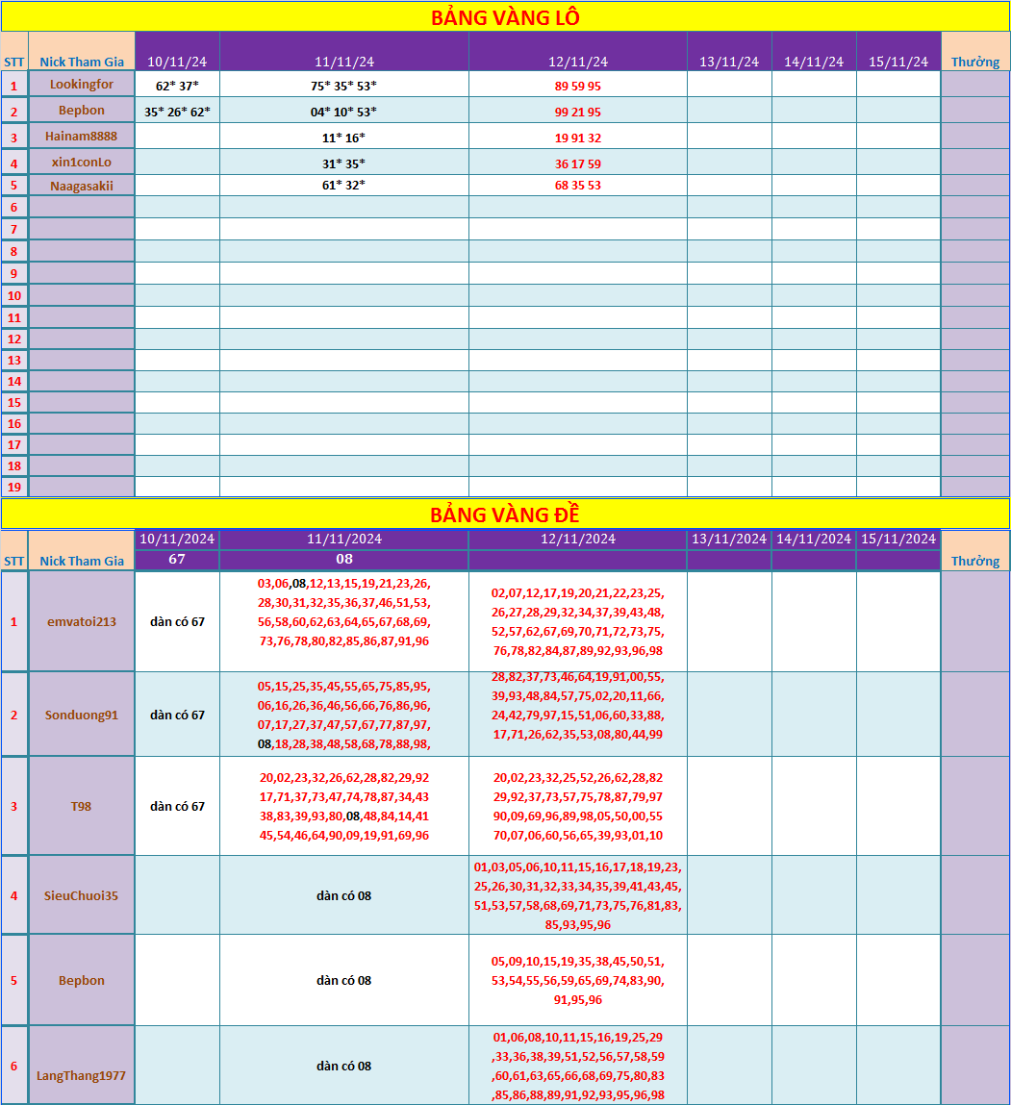Click the 'BẢNG VÀNG LÔ' title banner

(506, 17)
